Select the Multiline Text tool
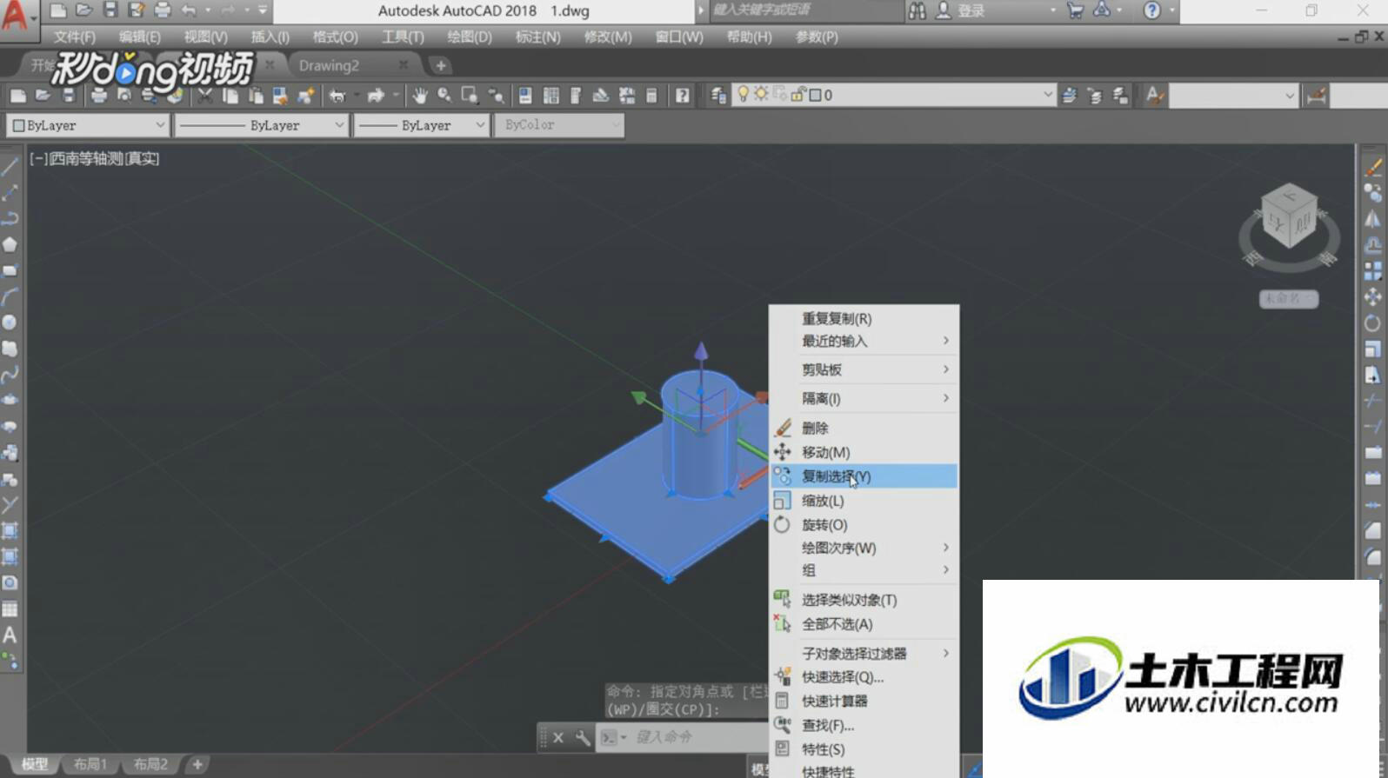The height and width of the screenshot is (778, 1388). [x=10, y=635]
